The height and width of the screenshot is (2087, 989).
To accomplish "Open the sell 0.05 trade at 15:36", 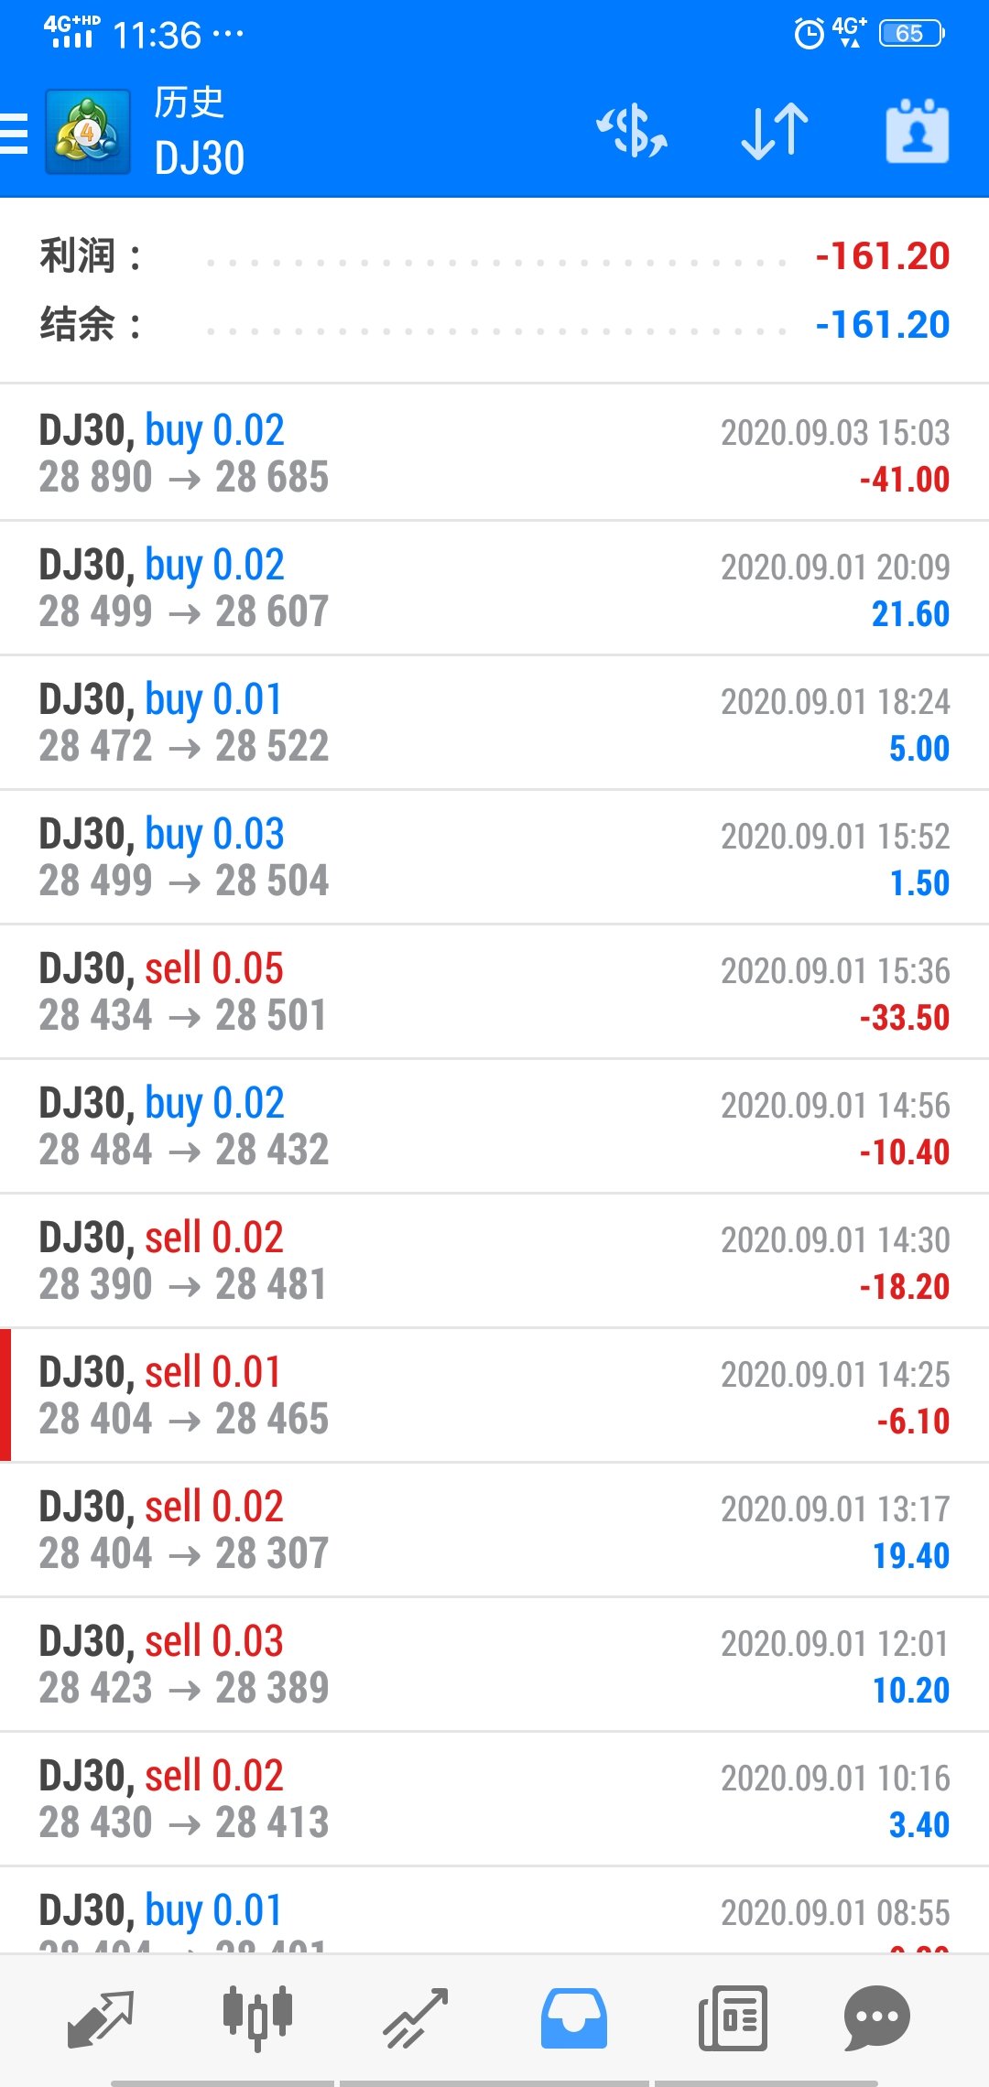I will (x=494, y=991).
